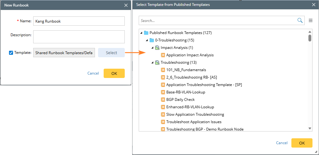Click the Impact Analysis category icon

click(x=157, y=48)
